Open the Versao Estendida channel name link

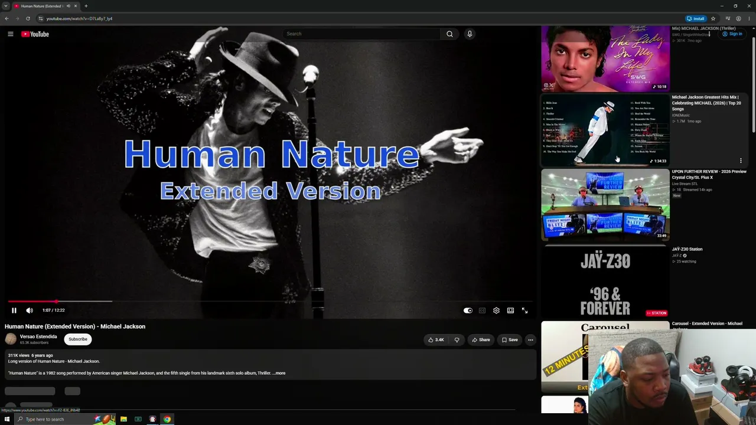[x=38, y=336]
